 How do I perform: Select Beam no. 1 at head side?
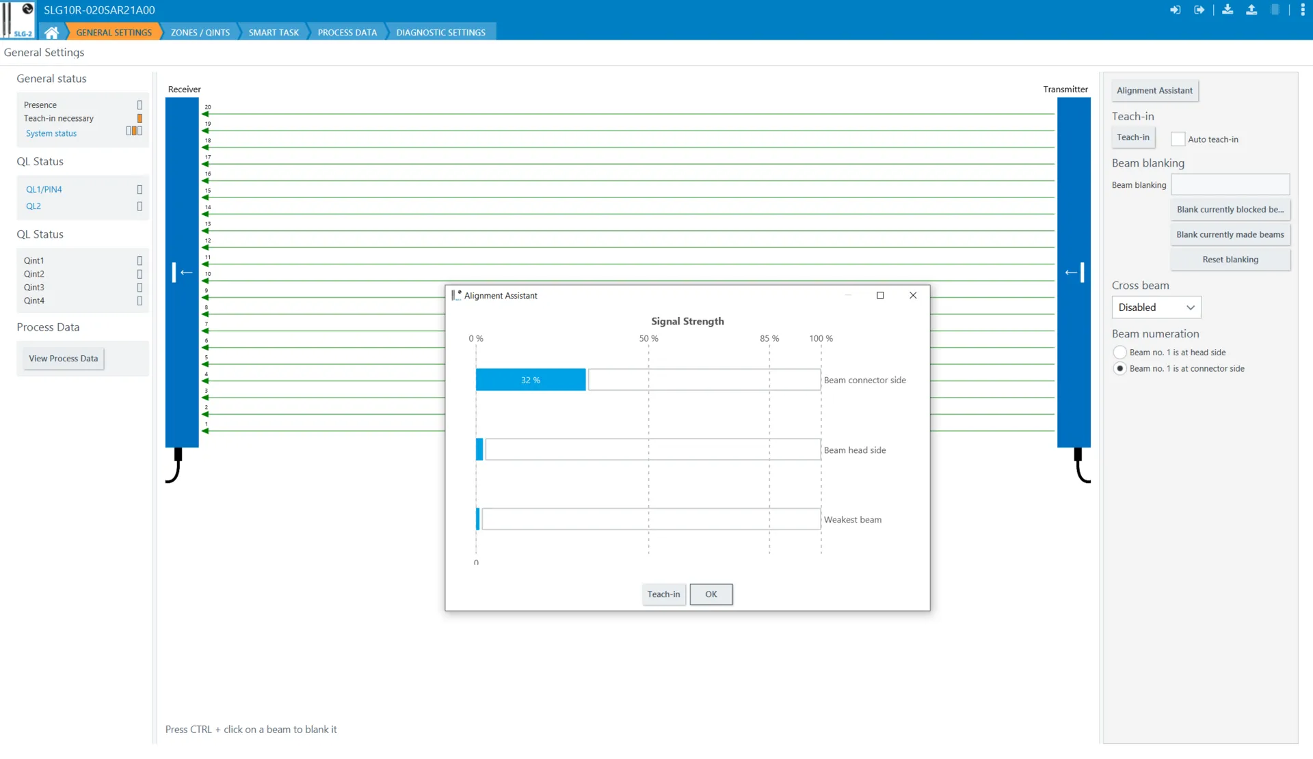tap(1119, 353)
